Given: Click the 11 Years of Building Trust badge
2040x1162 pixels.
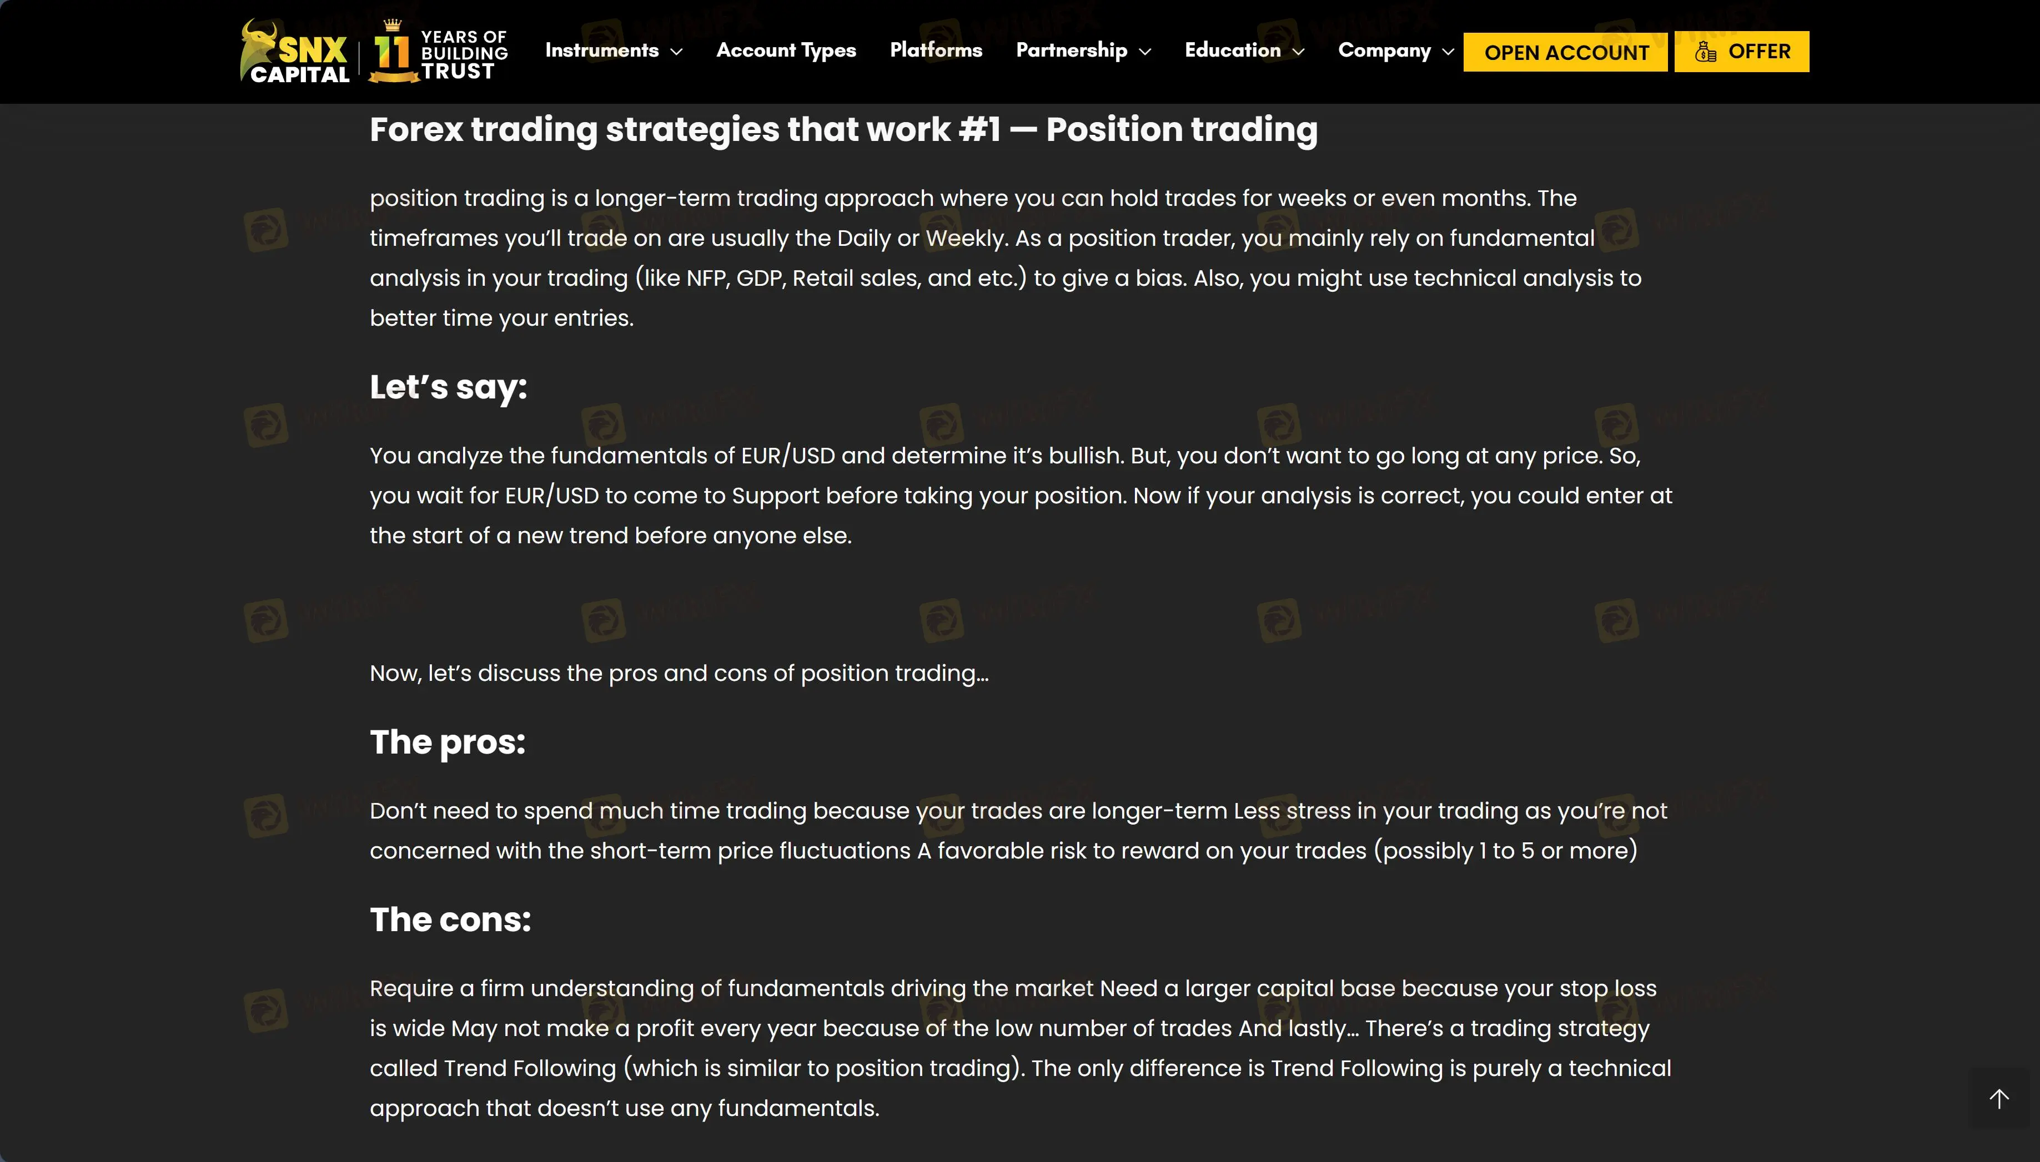Looking at the screenshot, I should (438, 52).
